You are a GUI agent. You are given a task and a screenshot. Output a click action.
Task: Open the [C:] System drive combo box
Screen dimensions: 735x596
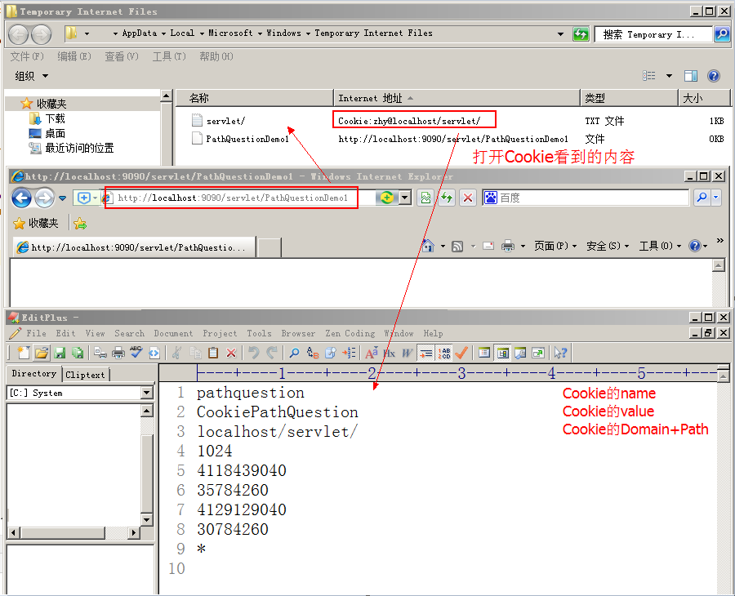(x=80, y=393)
